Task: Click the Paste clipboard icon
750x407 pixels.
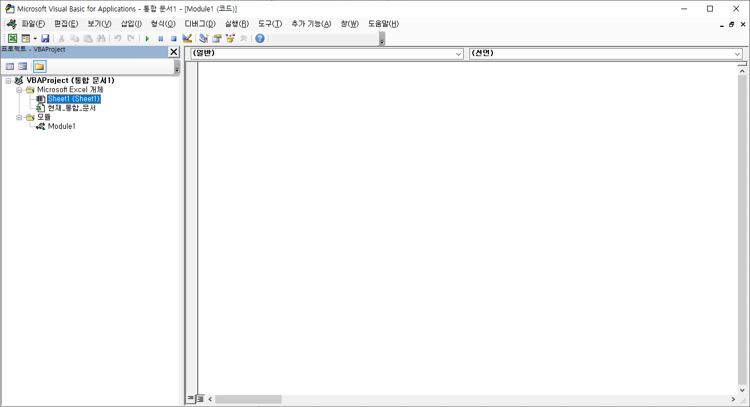Action: [x=88, y=38]
